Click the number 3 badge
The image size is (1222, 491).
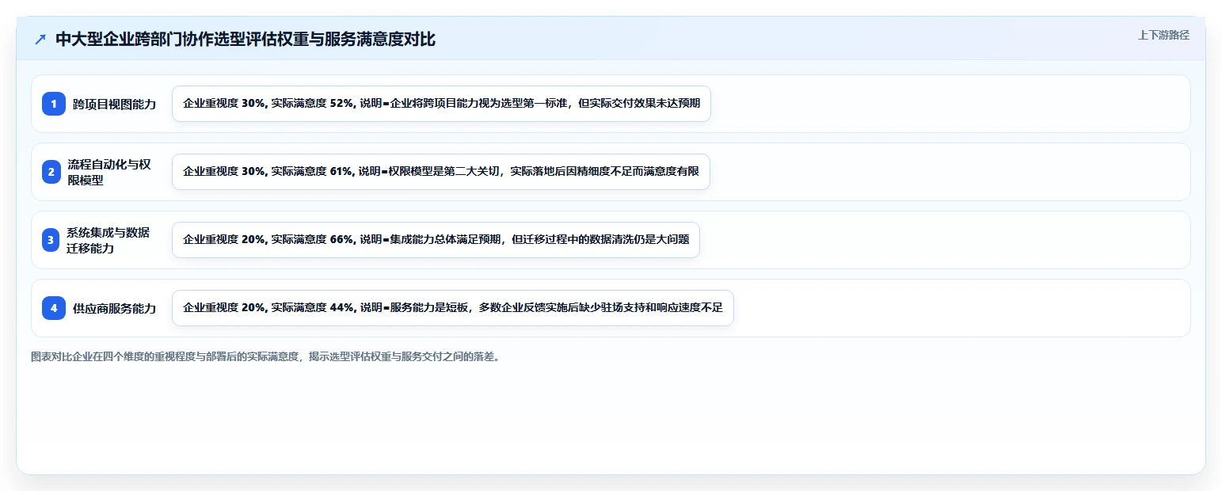[51, 240]
